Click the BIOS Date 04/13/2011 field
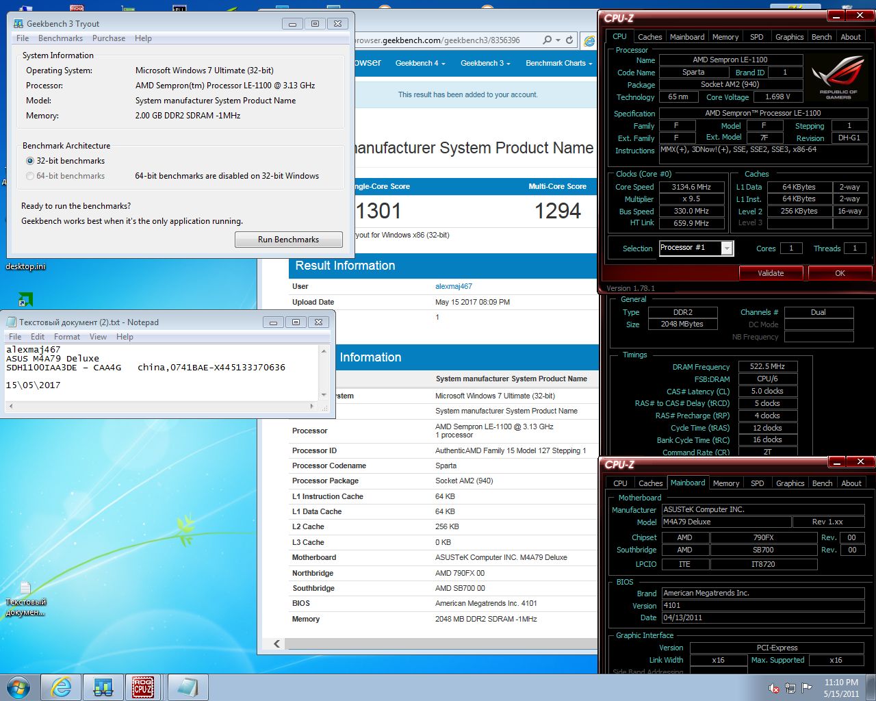876x701 pixels. point(763,617)
